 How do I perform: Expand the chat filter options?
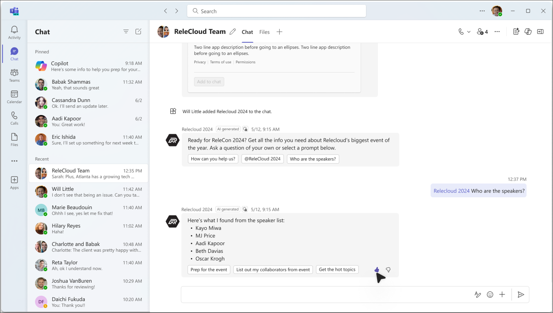(x=126, y=32)
